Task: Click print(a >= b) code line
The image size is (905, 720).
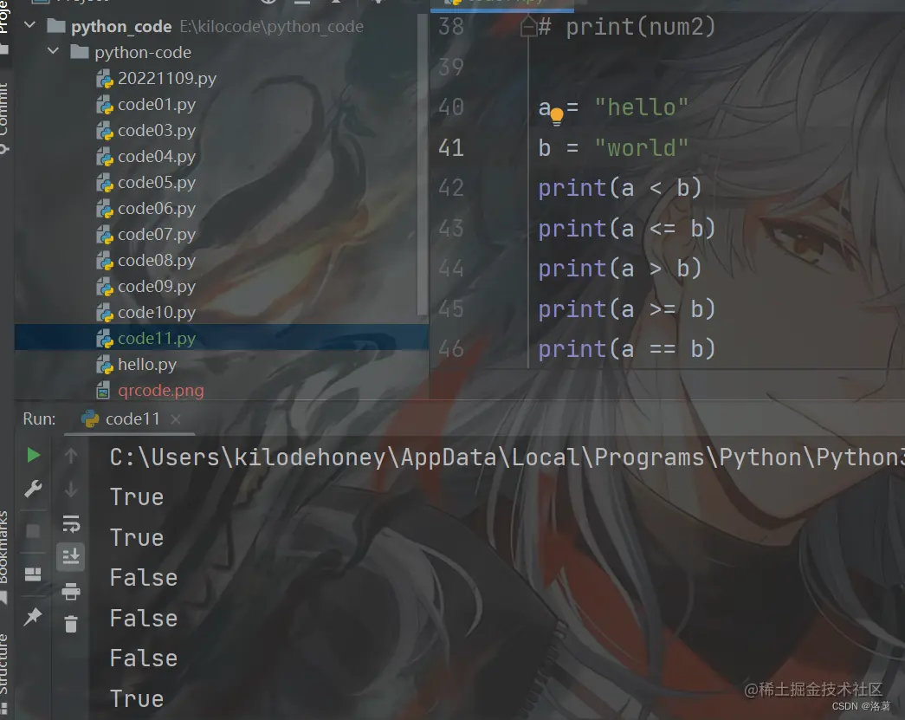Action: click(x=627, y=309)
